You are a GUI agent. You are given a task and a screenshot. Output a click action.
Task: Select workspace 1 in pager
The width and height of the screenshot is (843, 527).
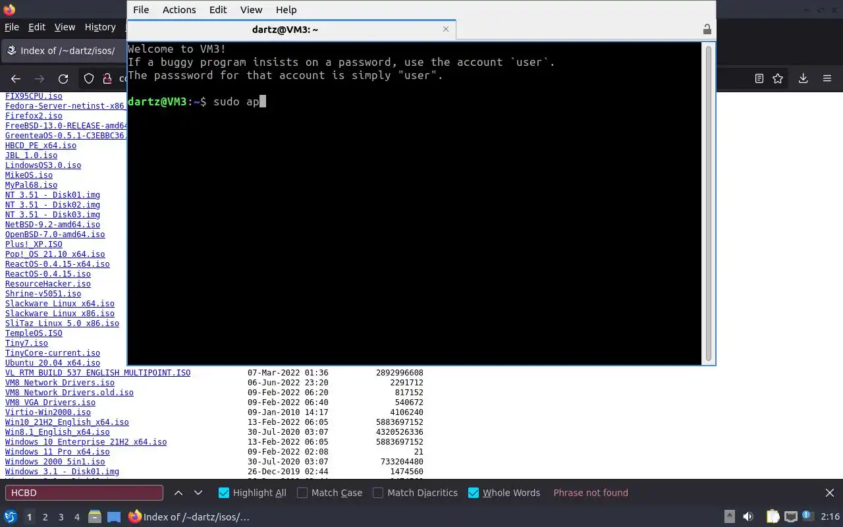[29, 517]
